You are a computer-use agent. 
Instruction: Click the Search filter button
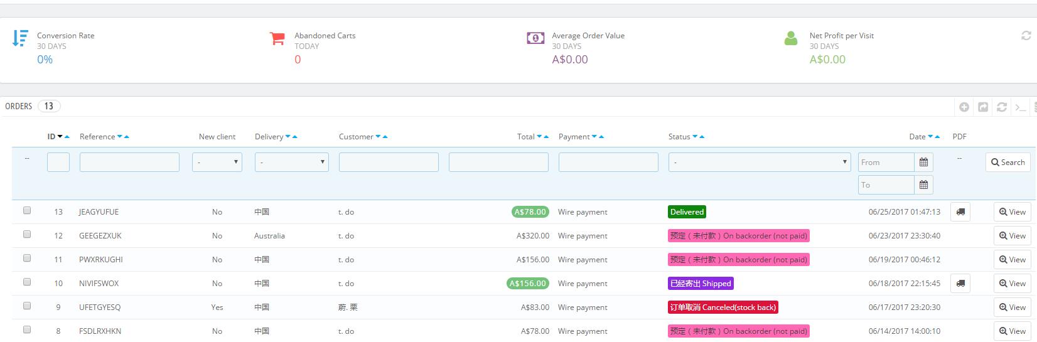pos(1008,163)
